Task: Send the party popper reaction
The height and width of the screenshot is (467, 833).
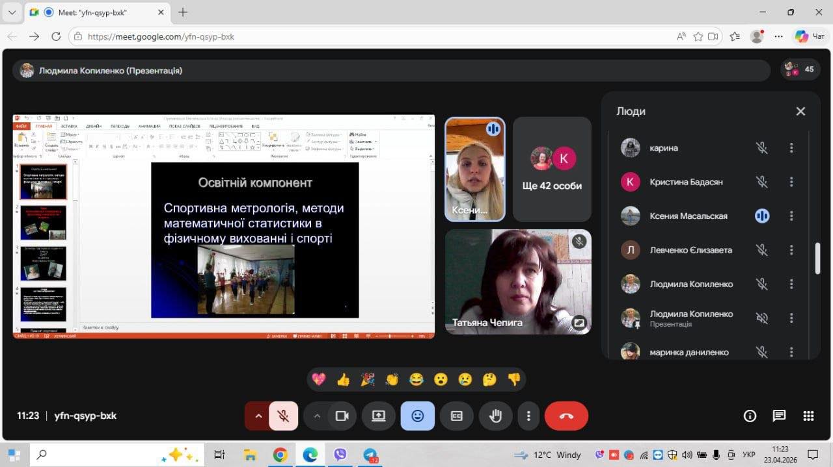Action: [x=368, y=380]
